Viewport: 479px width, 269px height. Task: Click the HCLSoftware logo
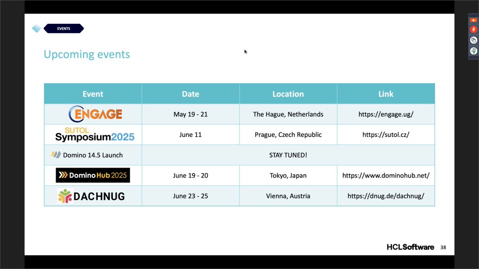[x=410, y=247]
